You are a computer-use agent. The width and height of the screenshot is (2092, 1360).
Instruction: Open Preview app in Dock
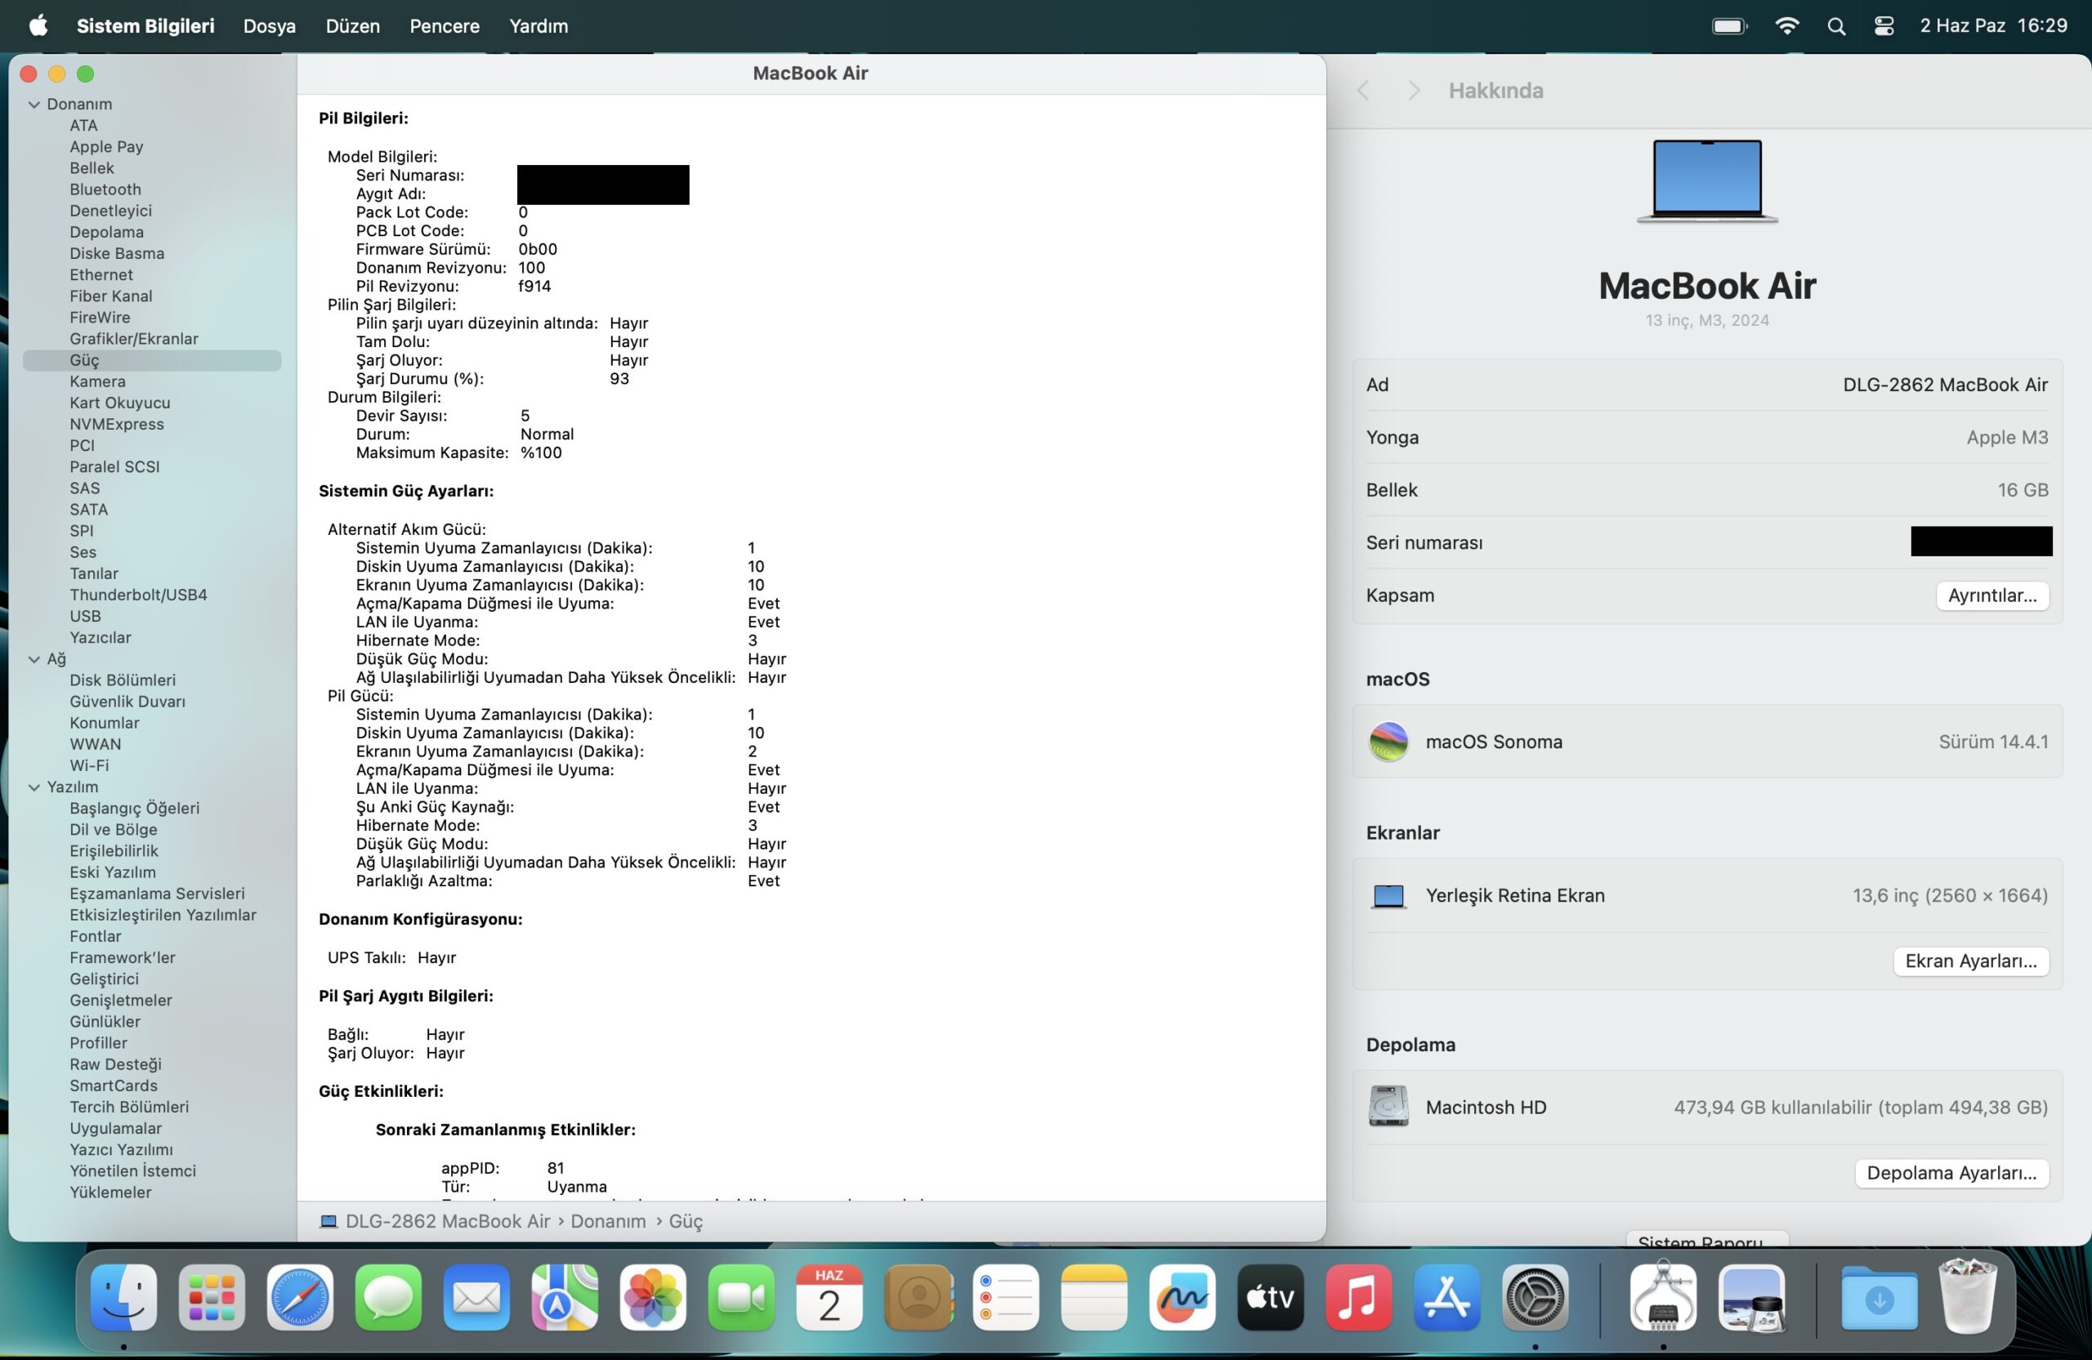click(1751, 1298)
